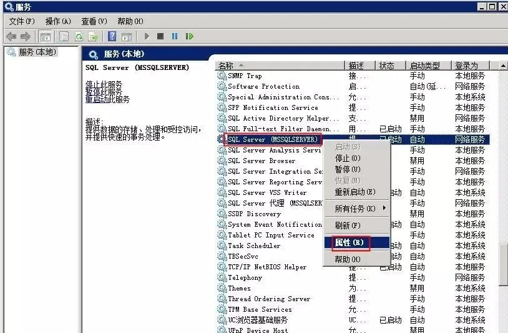Click the gear icon beside UC浏览器基础服务
This screenshot has width=508, height=333.
coord(222,320)
